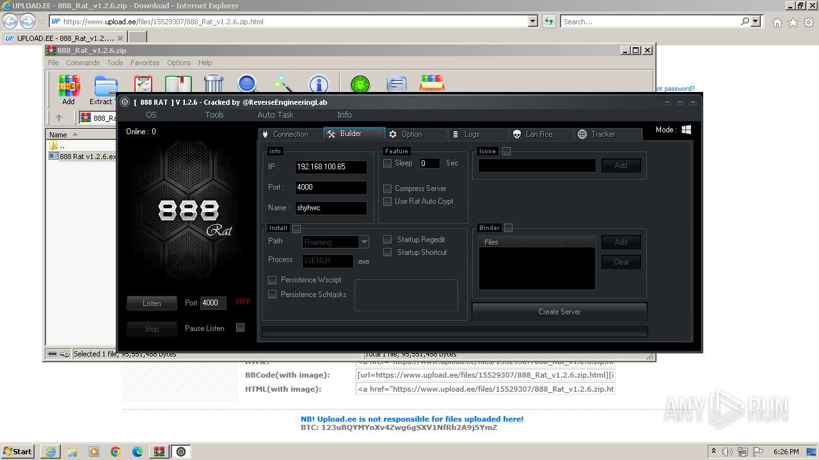Open the IE address bar dropdown
Screen dimensions: 819x460
[x=532, y=21]
